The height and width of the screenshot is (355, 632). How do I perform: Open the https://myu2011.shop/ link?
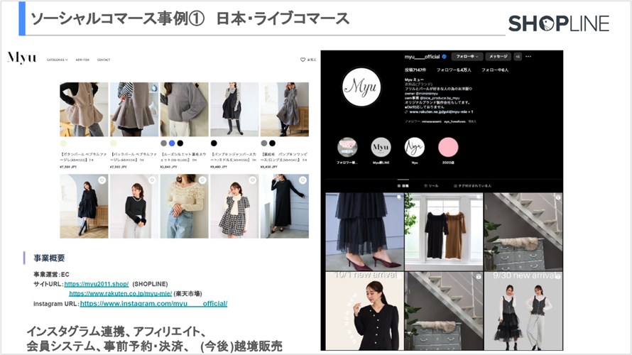point(97,284)
